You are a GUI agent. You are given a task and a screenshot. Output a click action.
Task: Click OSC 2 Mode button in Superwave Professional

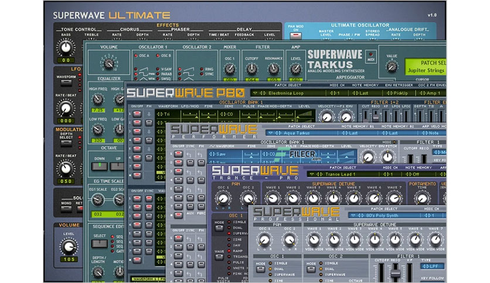(311, 270)
